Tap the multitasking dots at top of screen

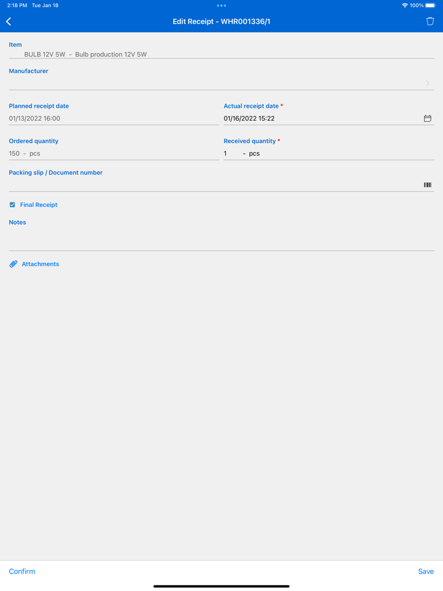221,6
